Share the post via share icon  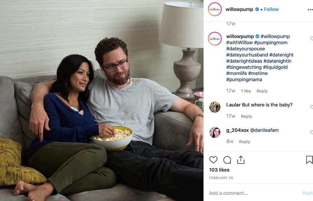coord(241,160)
